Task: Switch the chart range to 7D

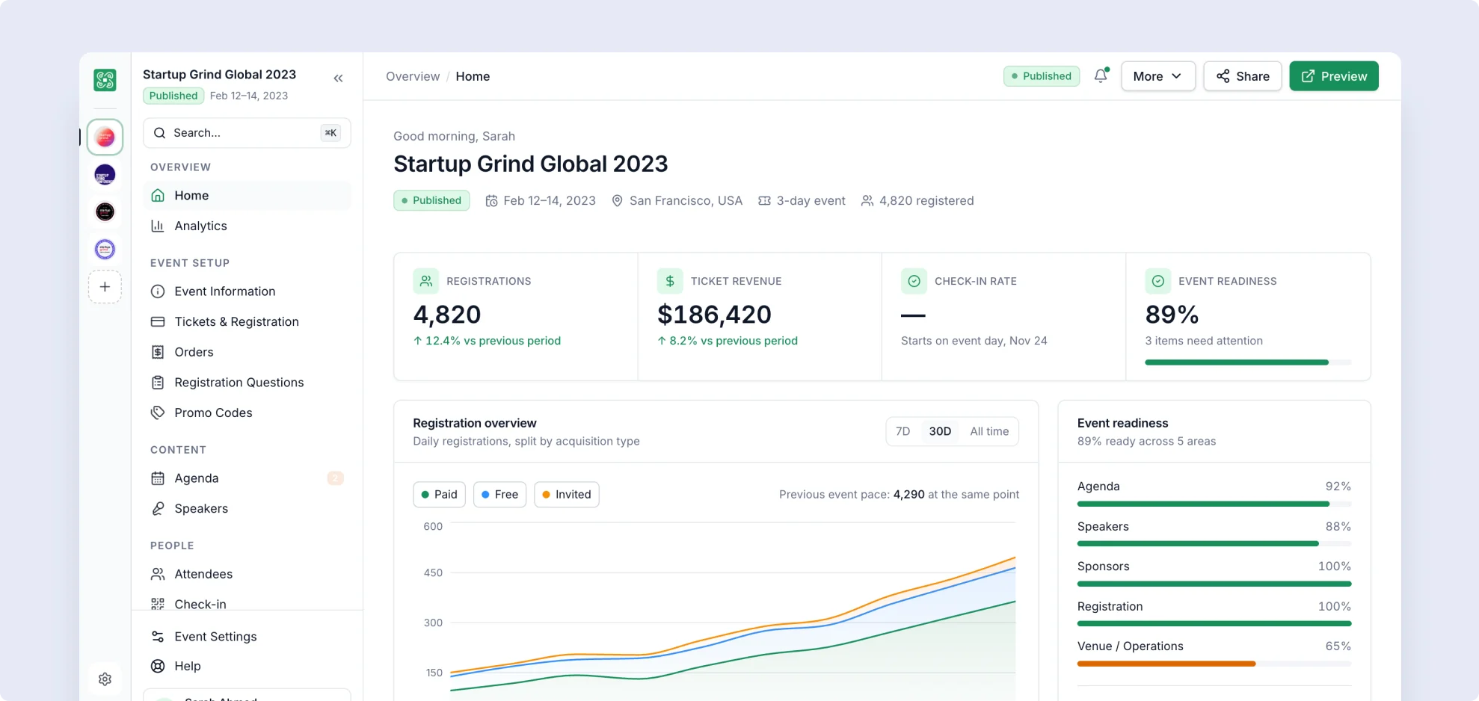Action: pyautogui.click(x=903, y=431)
